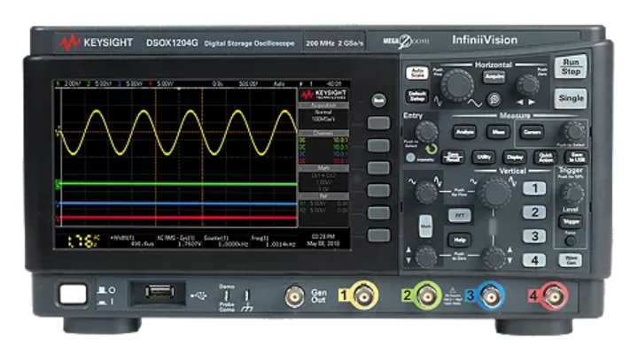Click the Vertical position knob left of key 4
This screenshot has width=638, height=361.
click(x=494, y=257)
